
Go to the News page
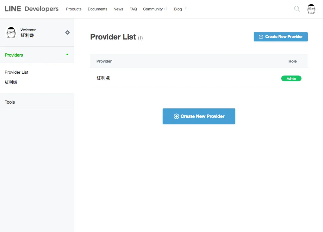118,9
